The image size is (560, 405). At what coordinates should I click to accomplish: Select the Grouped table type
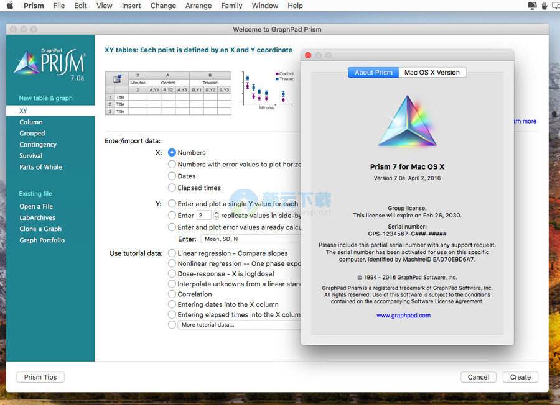32,134
